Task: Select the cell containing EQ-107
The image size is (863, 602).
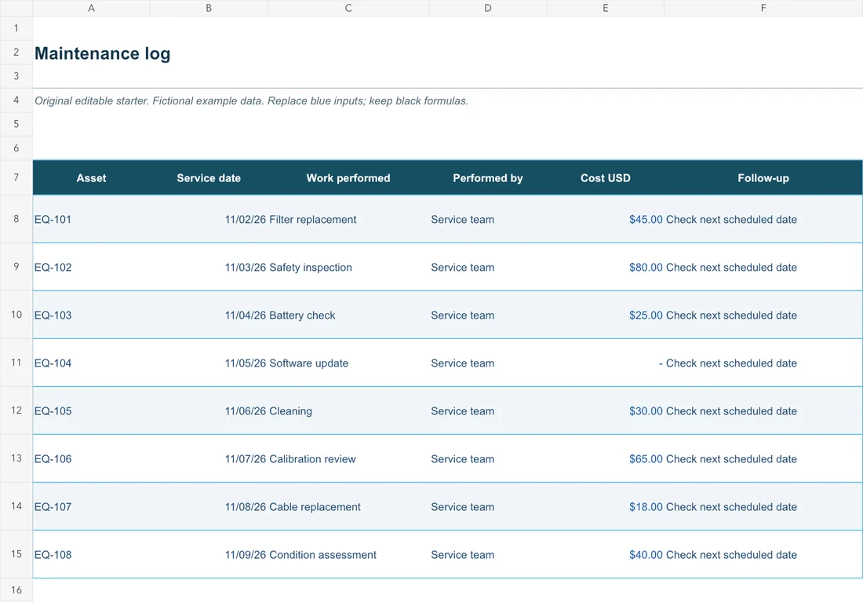Action: [91, 507]
